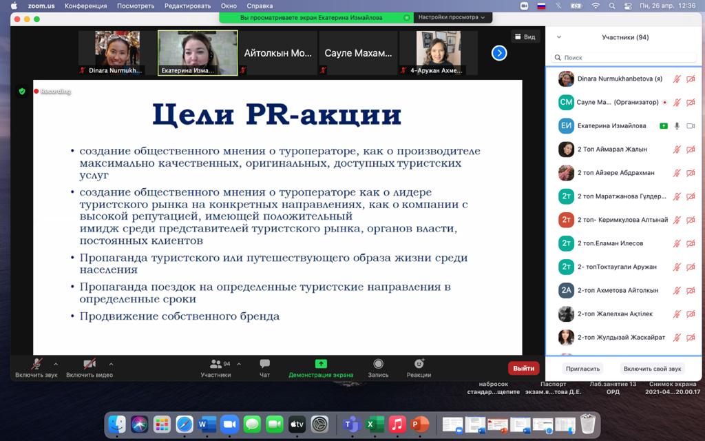Viewport: 705px width, 441px height.
Task: Open the Reactions (Реакции) icon
Action: (419, 365)
